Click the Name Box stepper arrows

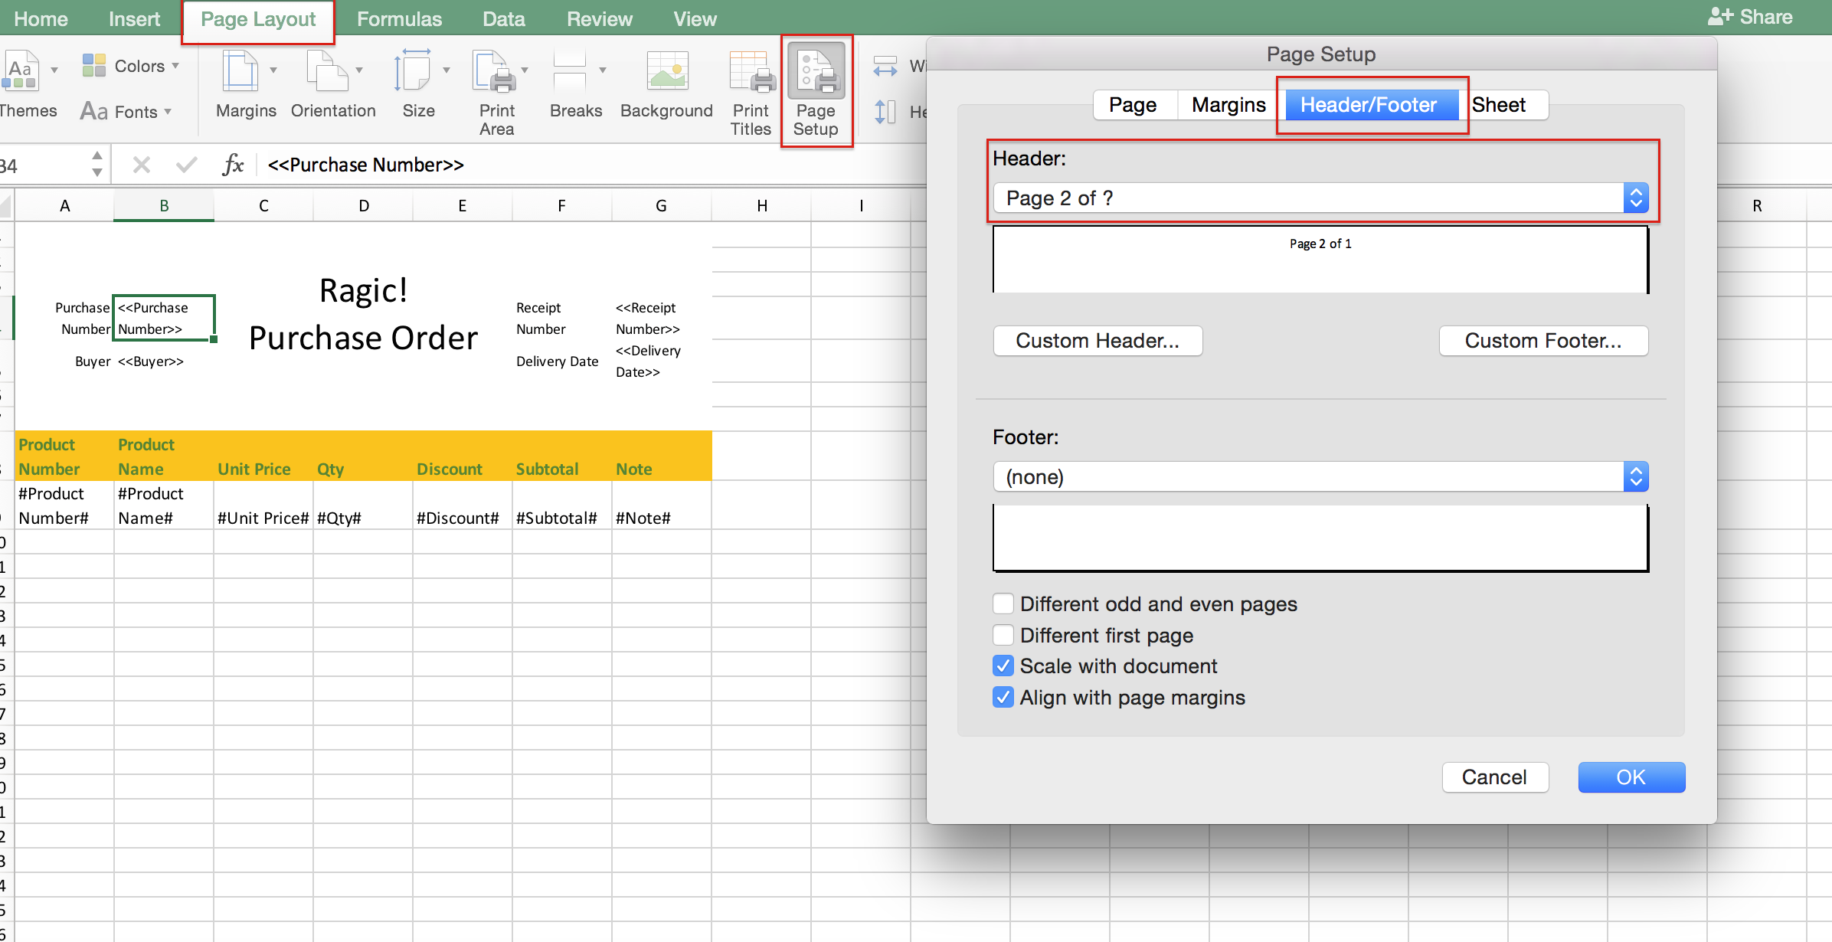click(97, 164)
